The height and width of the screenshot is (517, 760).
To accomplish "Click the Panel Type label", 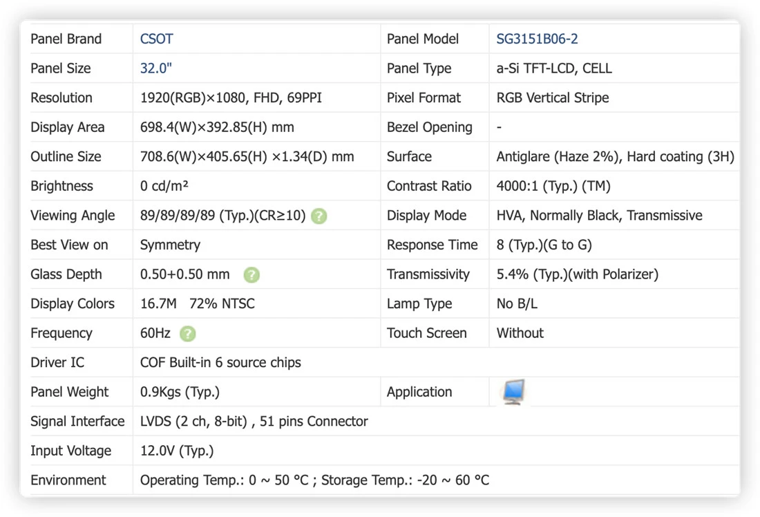I will pyautogui.click(x=419, y=68).
